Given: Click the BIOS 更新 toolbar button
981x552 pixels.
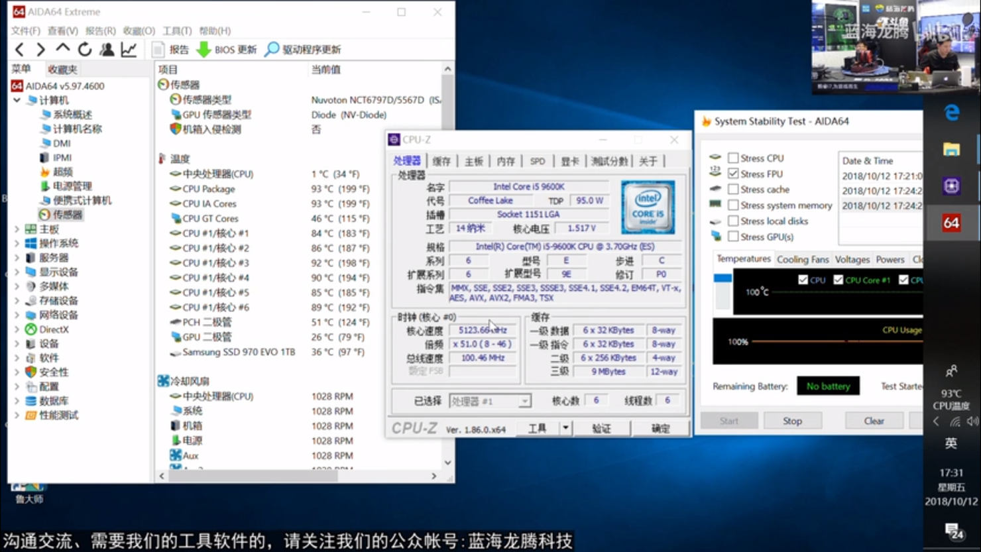Looking at the screenshot, I should pyautogui.click(x=227, y=50).
